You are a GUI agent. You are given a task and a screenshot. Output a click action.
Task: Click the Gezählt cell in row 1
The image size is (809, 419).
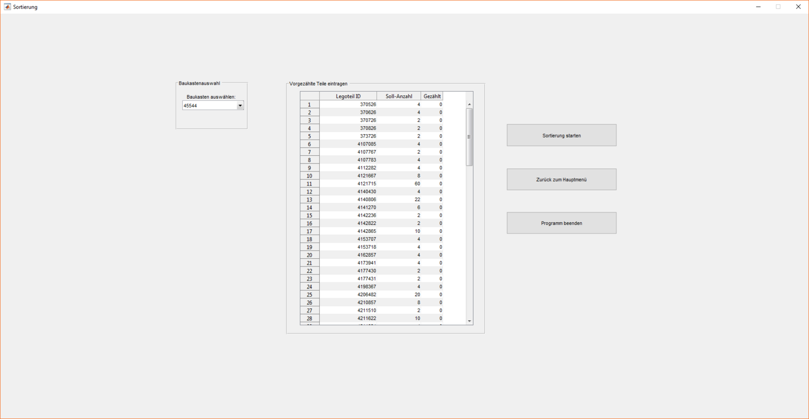click(432, 105)
